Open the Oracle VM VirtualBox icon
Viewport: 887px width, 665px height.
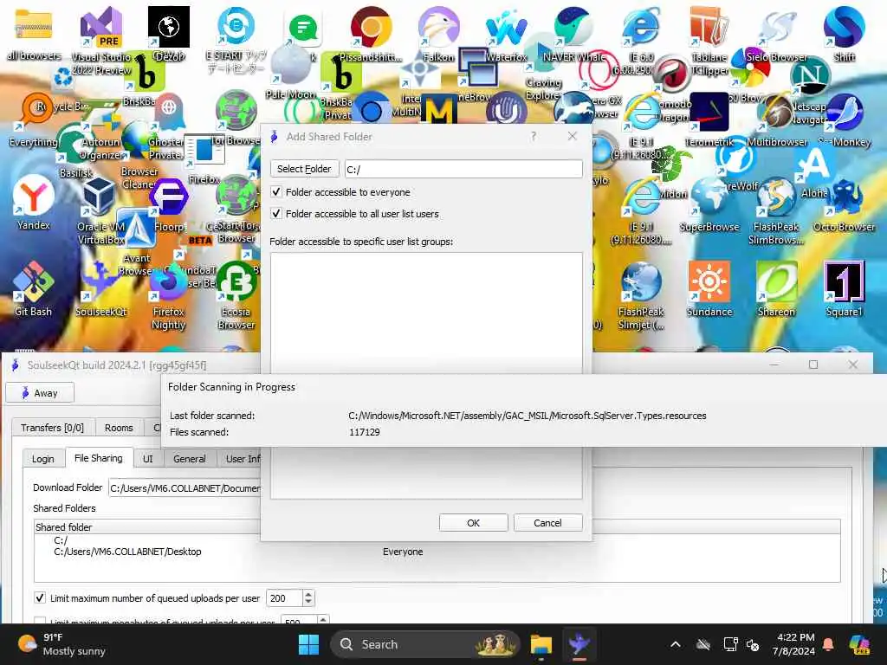click(100, 210)
